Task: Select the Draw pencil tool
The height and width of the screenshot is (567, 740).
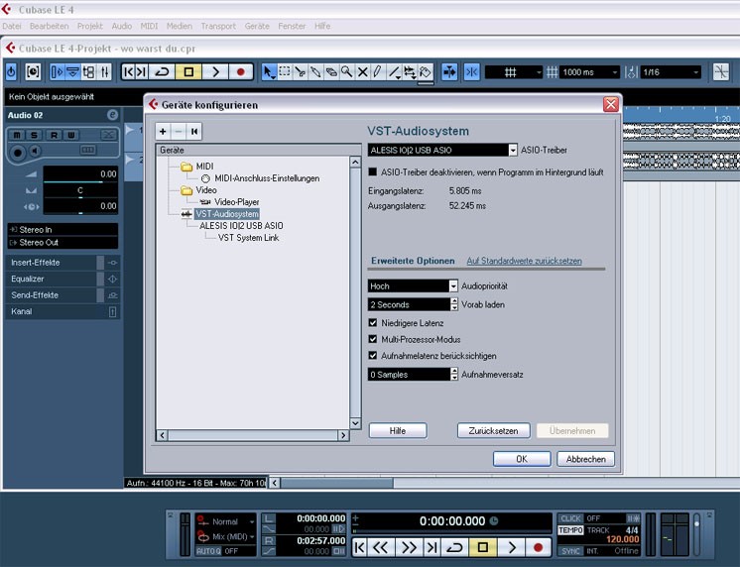Action: click(x=377, y=72)
